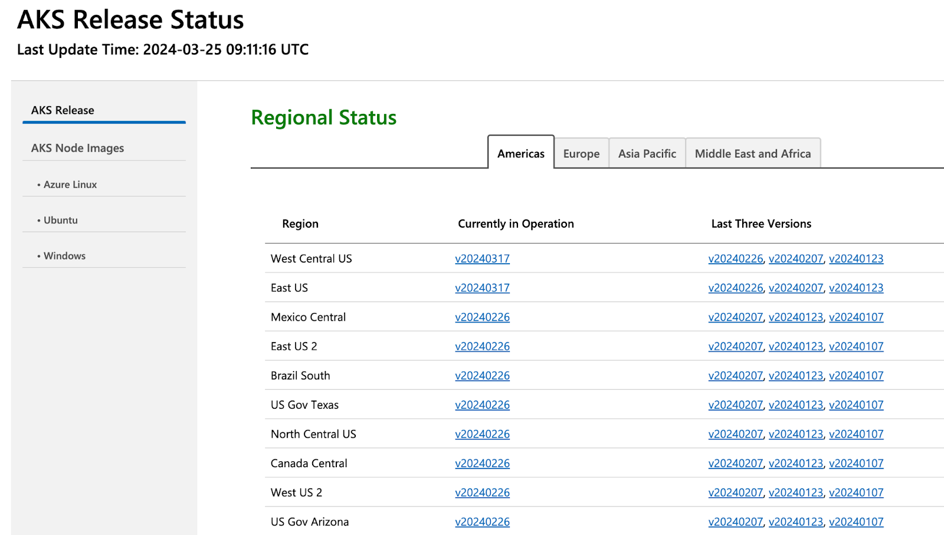Open v20240207 in US Gov Arizona last versions
This screenshot has width=944, height=535.
pyautogui.click(x=736, y=522)
